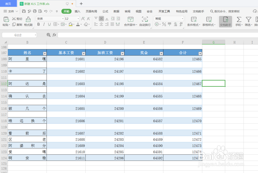Click cell borders button
The width and height of the screenshot is (258, 173).
(x=55, y=24)
